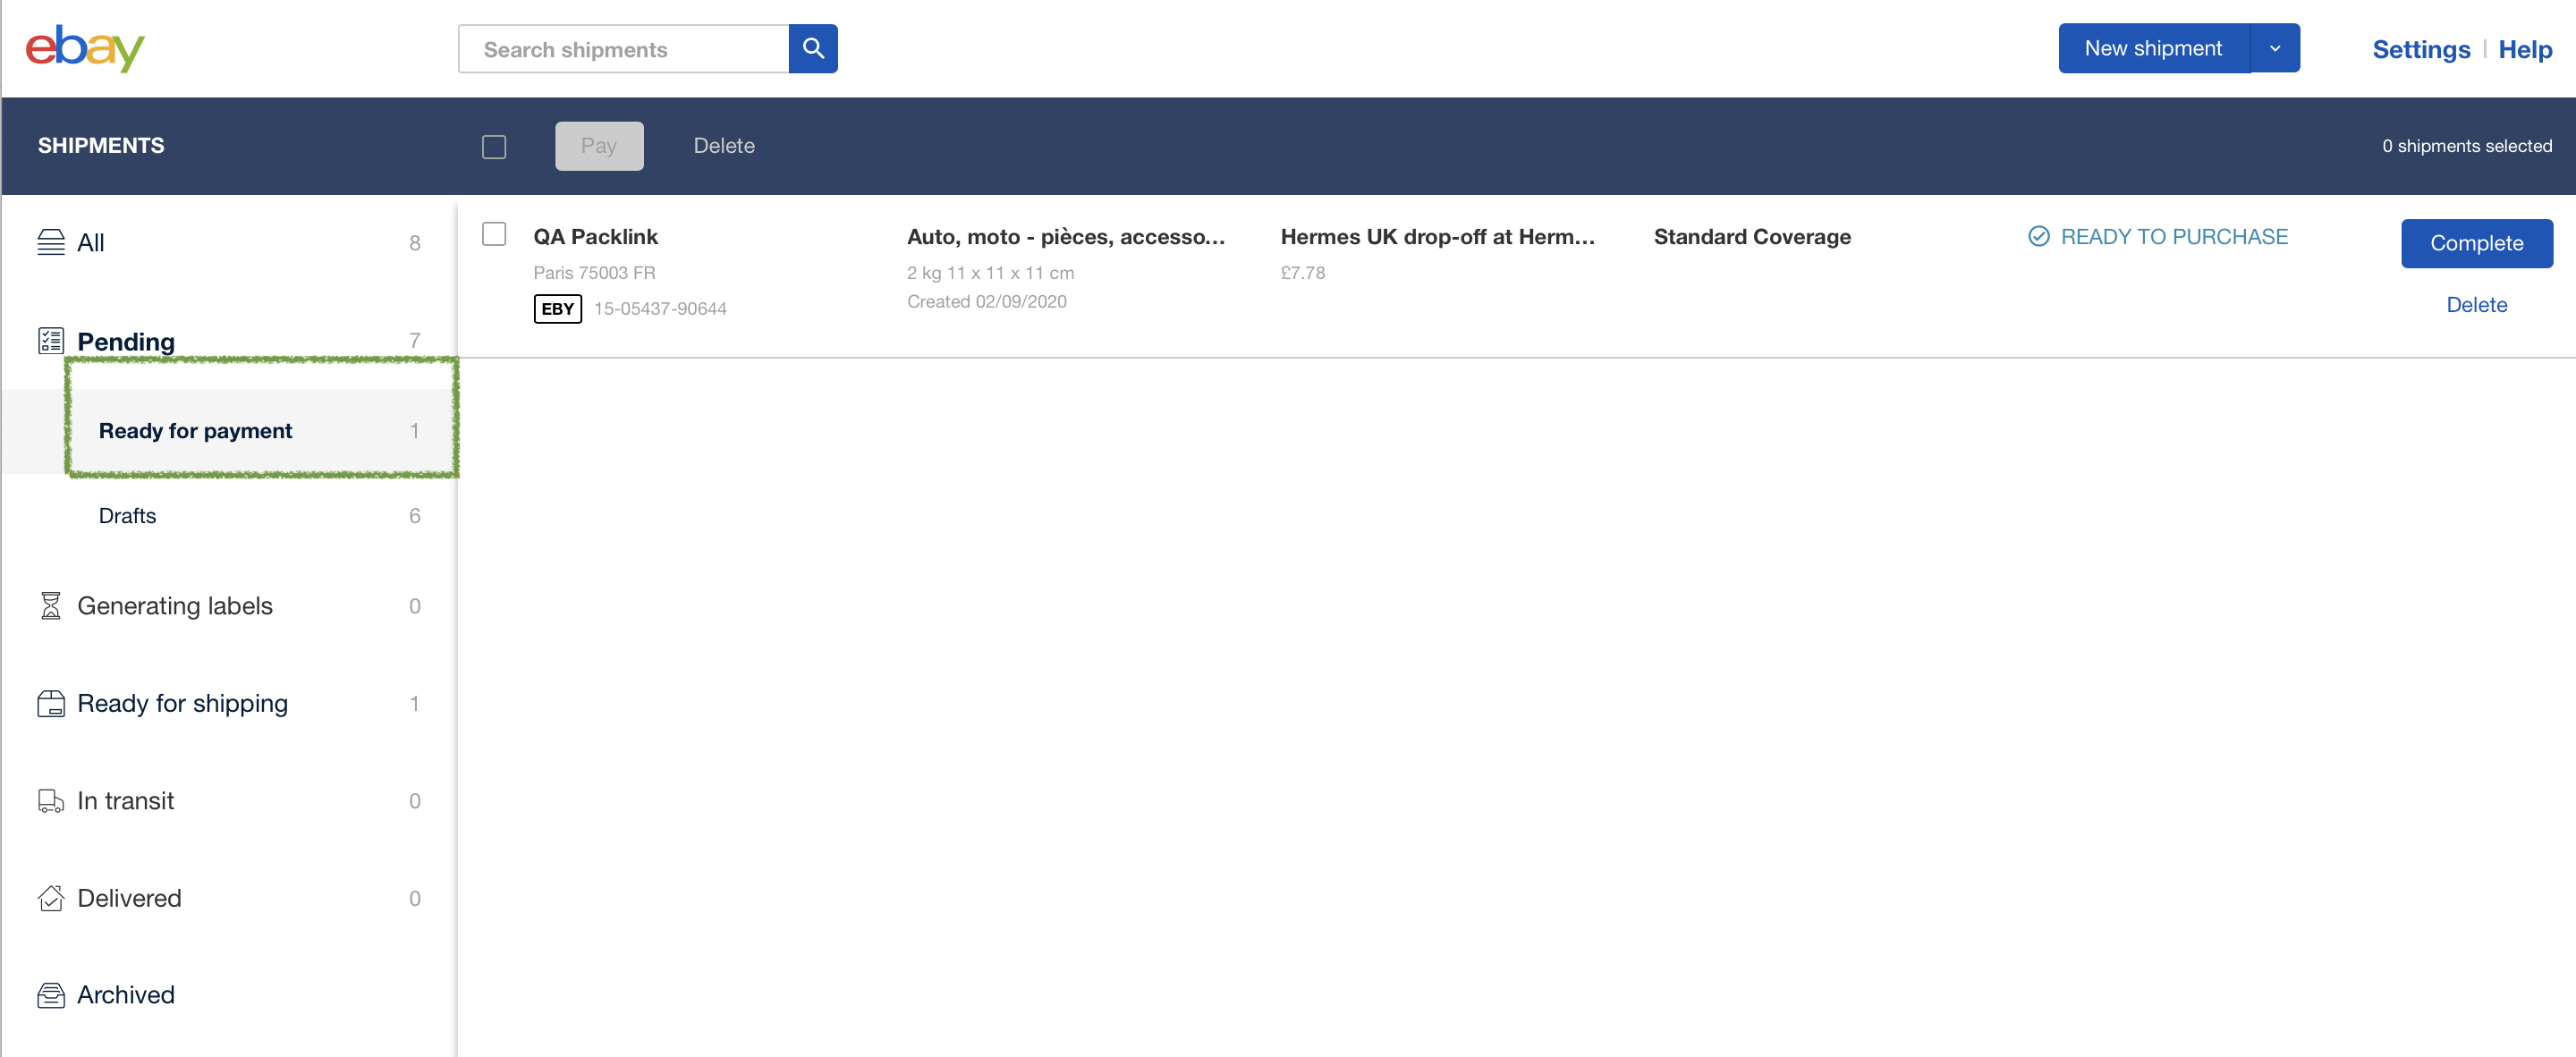Open the Help link

2525,49
